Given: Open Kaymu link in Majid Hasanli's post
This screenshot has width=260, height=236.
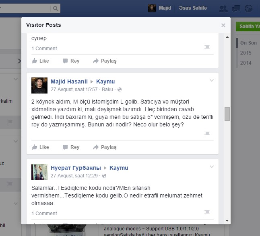Looking at the screenshot, I should pyautogui.click(x=105, y=81).
